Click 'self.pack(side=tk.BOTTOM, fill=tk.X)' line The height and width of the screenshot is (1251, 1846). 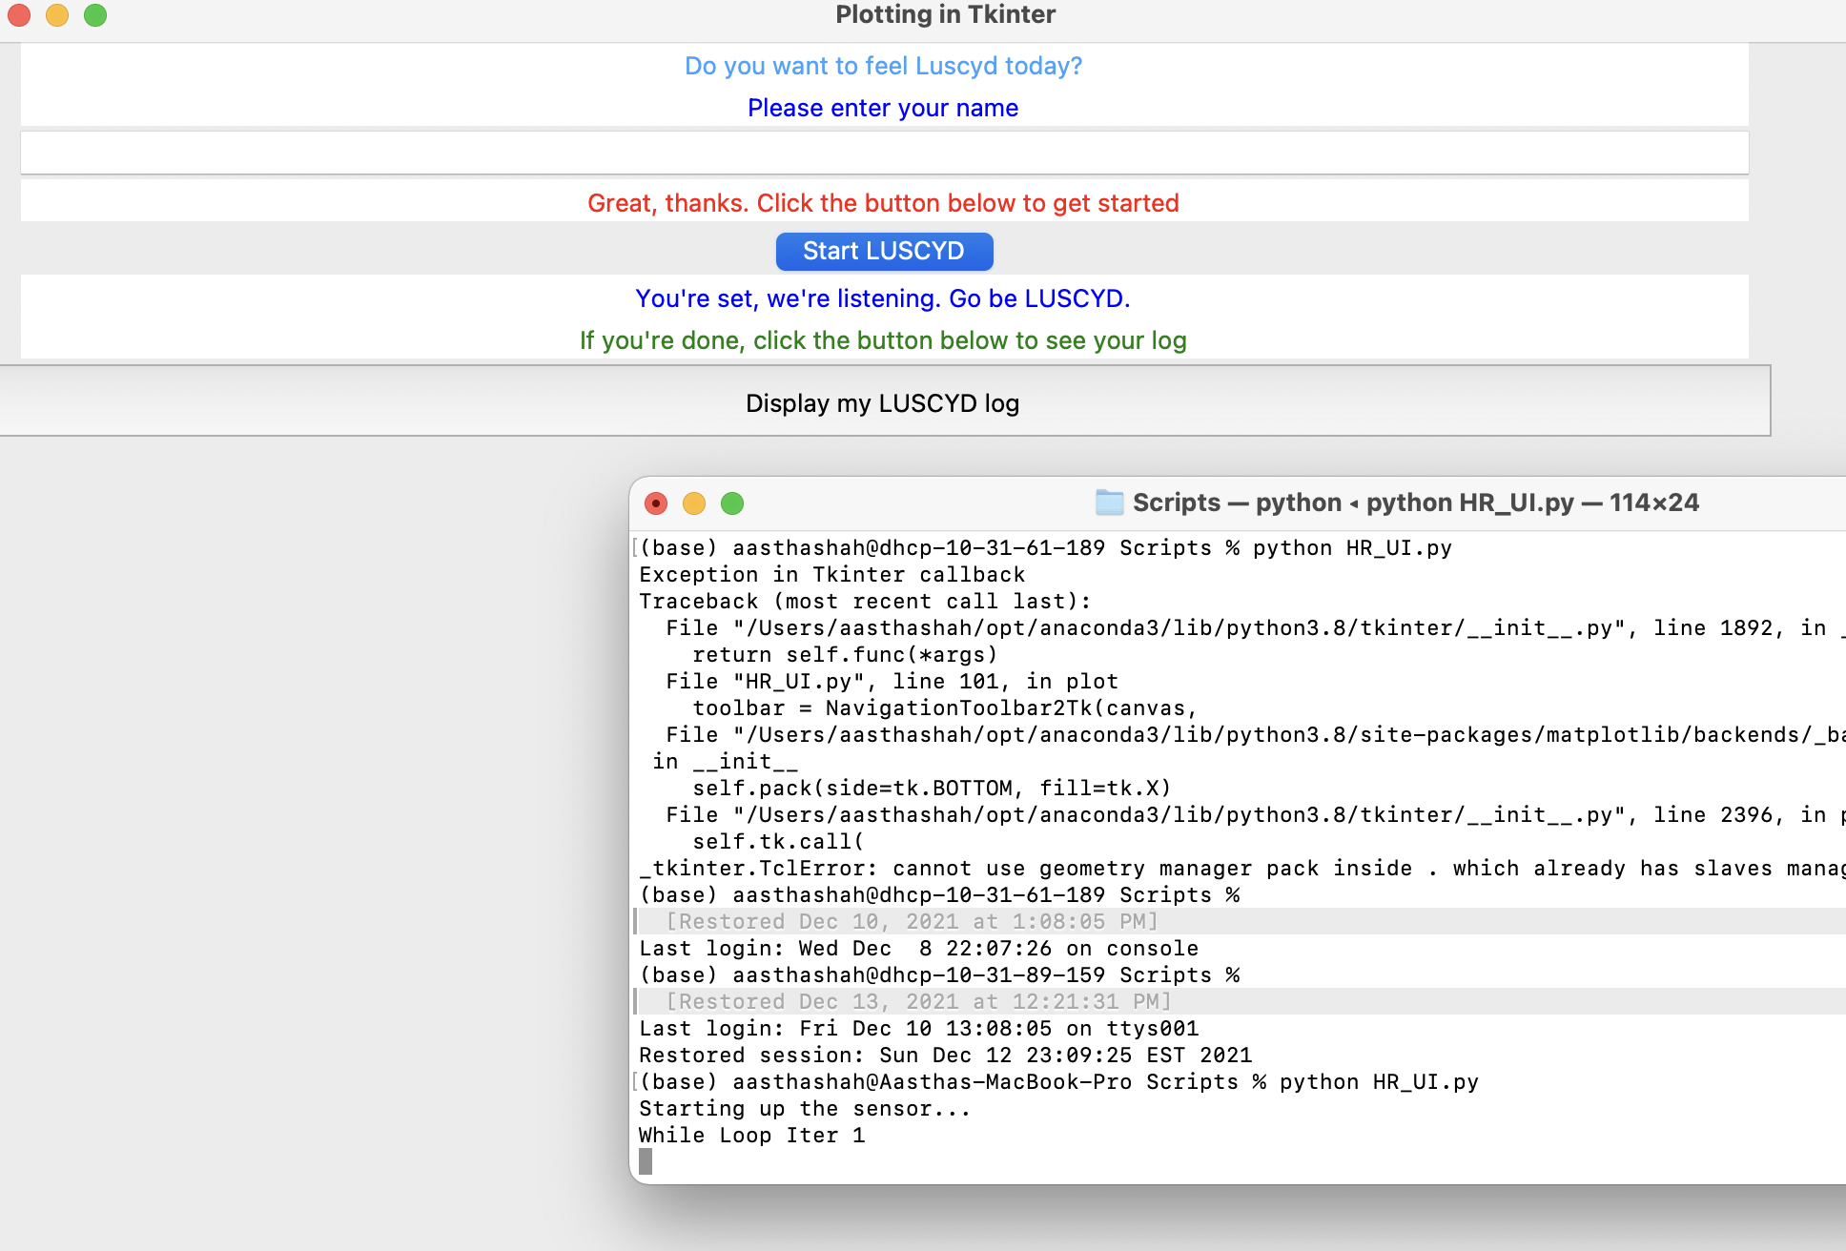point(932,788)
